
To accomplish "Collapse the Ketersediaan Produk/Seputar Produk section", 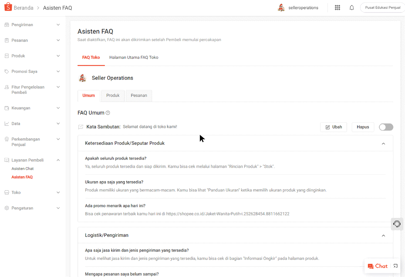I will click(x=383, y=144).
